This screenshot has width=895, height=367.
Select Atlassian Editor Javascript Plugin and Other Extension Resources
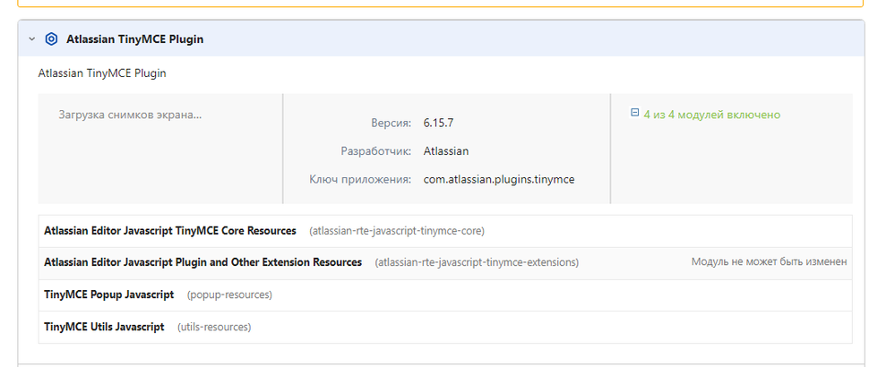point(202,262)
